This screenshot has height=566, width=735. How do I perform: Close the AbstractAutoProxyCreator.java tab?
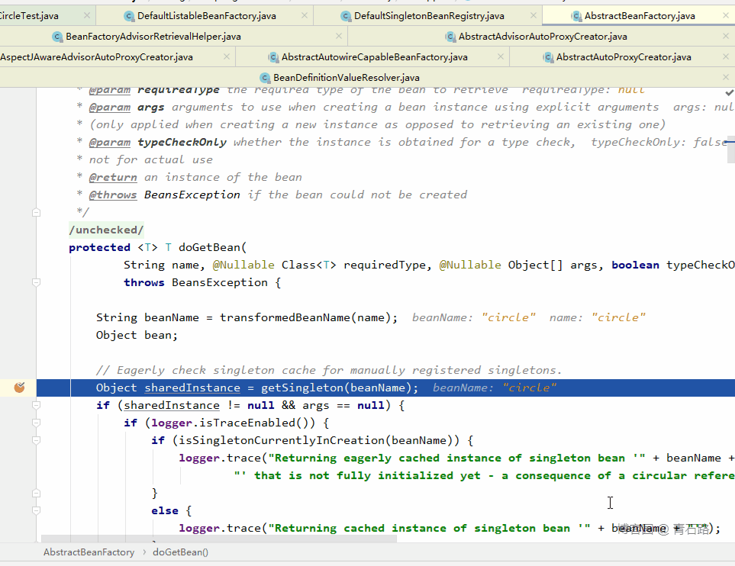click(x=726, y=56)
